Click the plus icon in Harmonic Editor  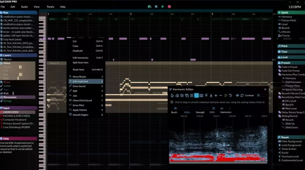pyautogui.click(x=216, y=95)
